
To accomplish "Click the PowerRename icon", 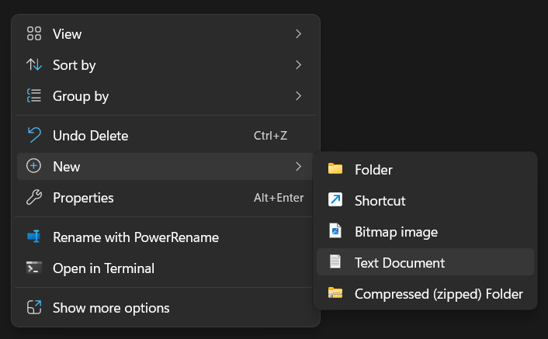I will (33, 237).
